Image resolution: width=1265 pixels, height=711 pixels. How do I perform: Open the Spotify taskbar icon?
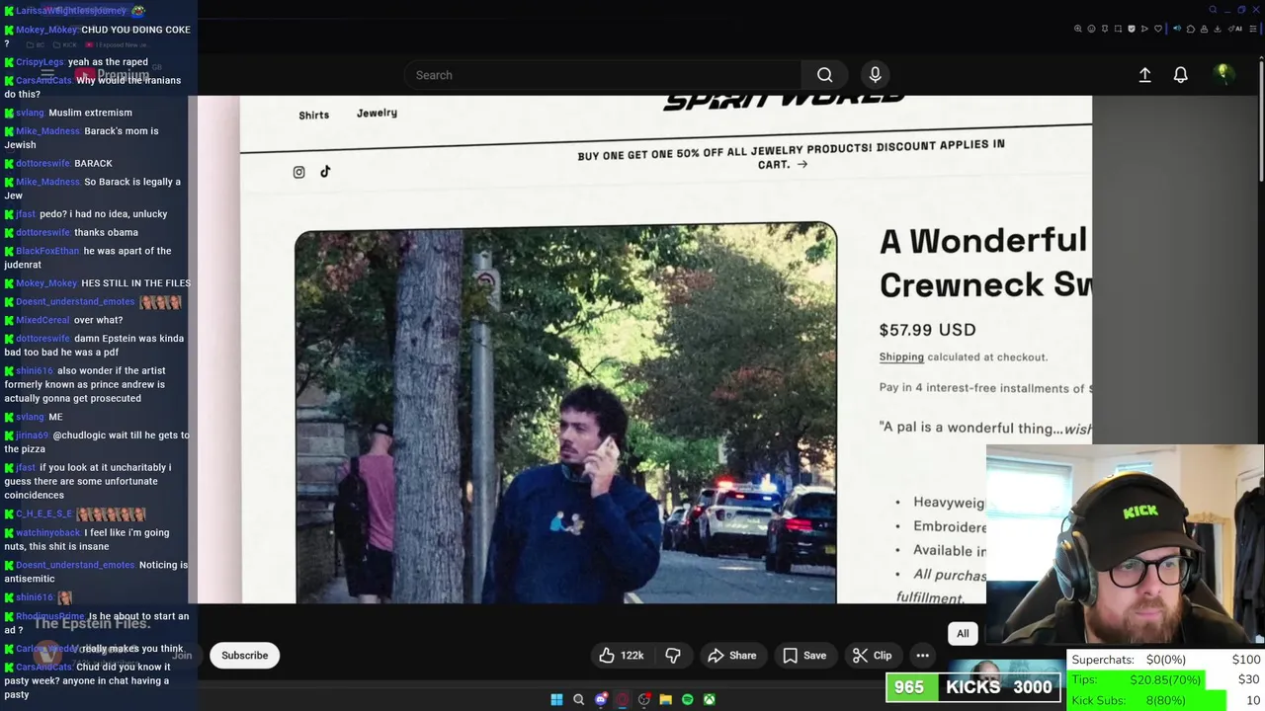pos(688,699)
